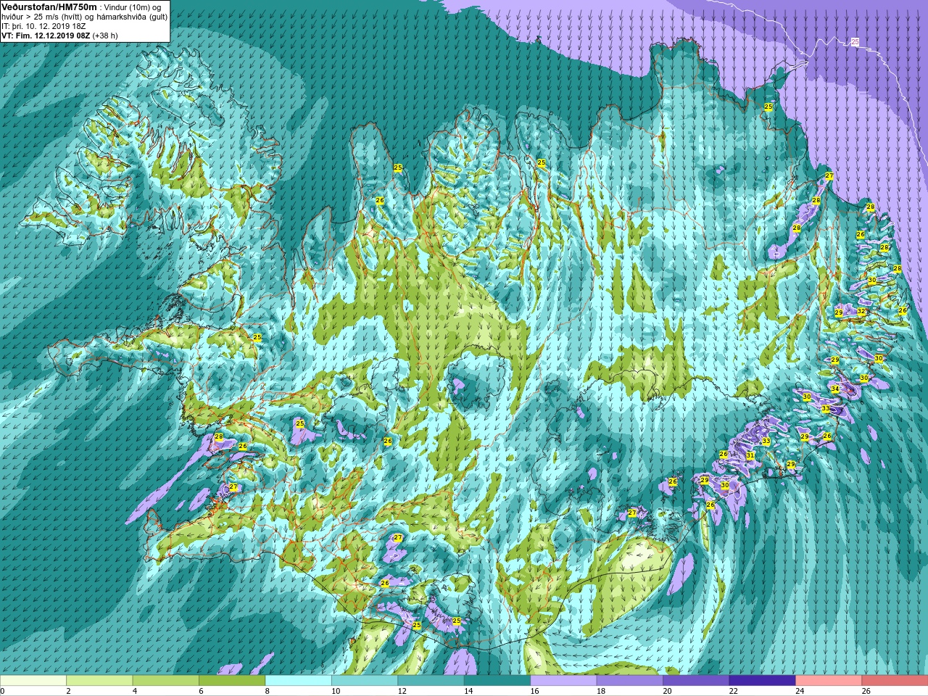Click the '(+38 h)' forecast offset text

(x=105, y=35)
